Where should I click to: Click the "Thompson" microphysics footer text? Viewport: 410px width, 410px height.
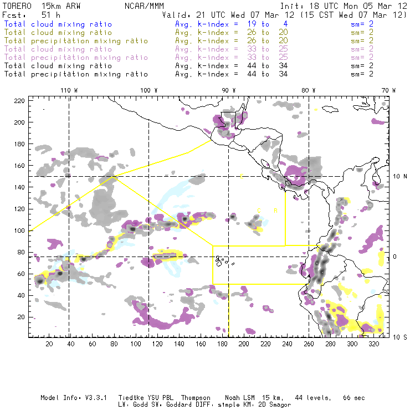tap(196, 398)
